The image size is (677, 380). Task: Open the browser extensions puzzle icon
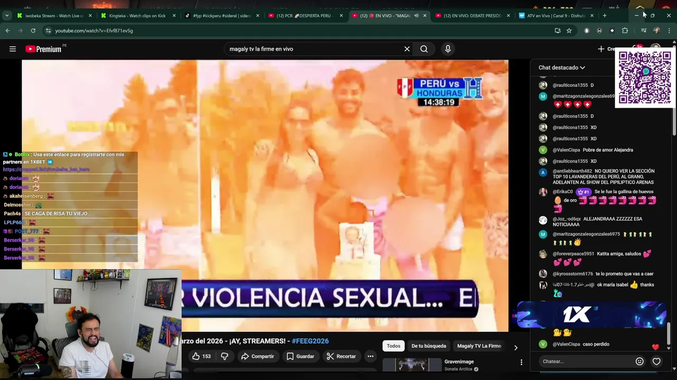pos(625,31)
